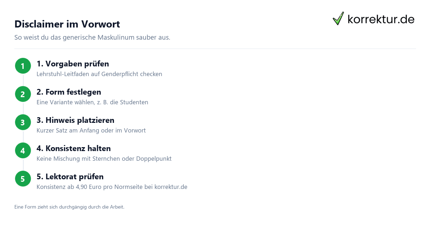This screenshot has height=225, width=430.
Task: Click the Kurzer Satz am Anfang description
Action: (91, 131)
